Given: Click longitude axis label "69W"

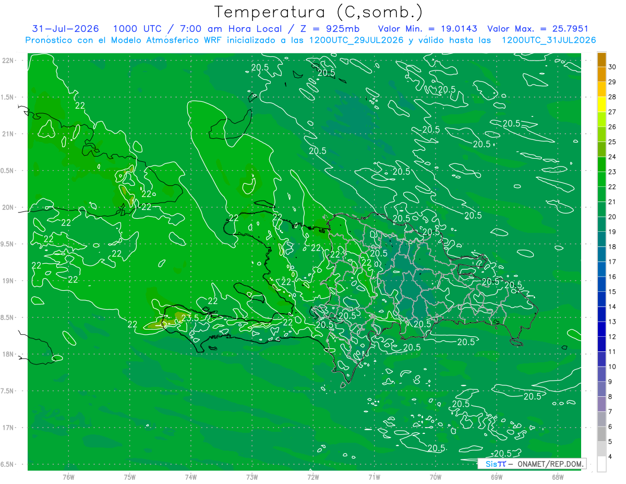Looking at the screenshot, I should point(496,477).
